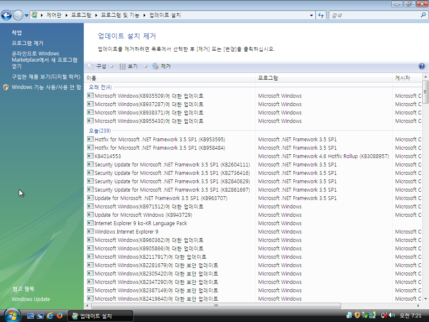Image resolution: width=429 pixels, height=322 pixels.
Task: Open Windows Marketplace 새 프로그램 얻기 link
Action: point(44,60)
